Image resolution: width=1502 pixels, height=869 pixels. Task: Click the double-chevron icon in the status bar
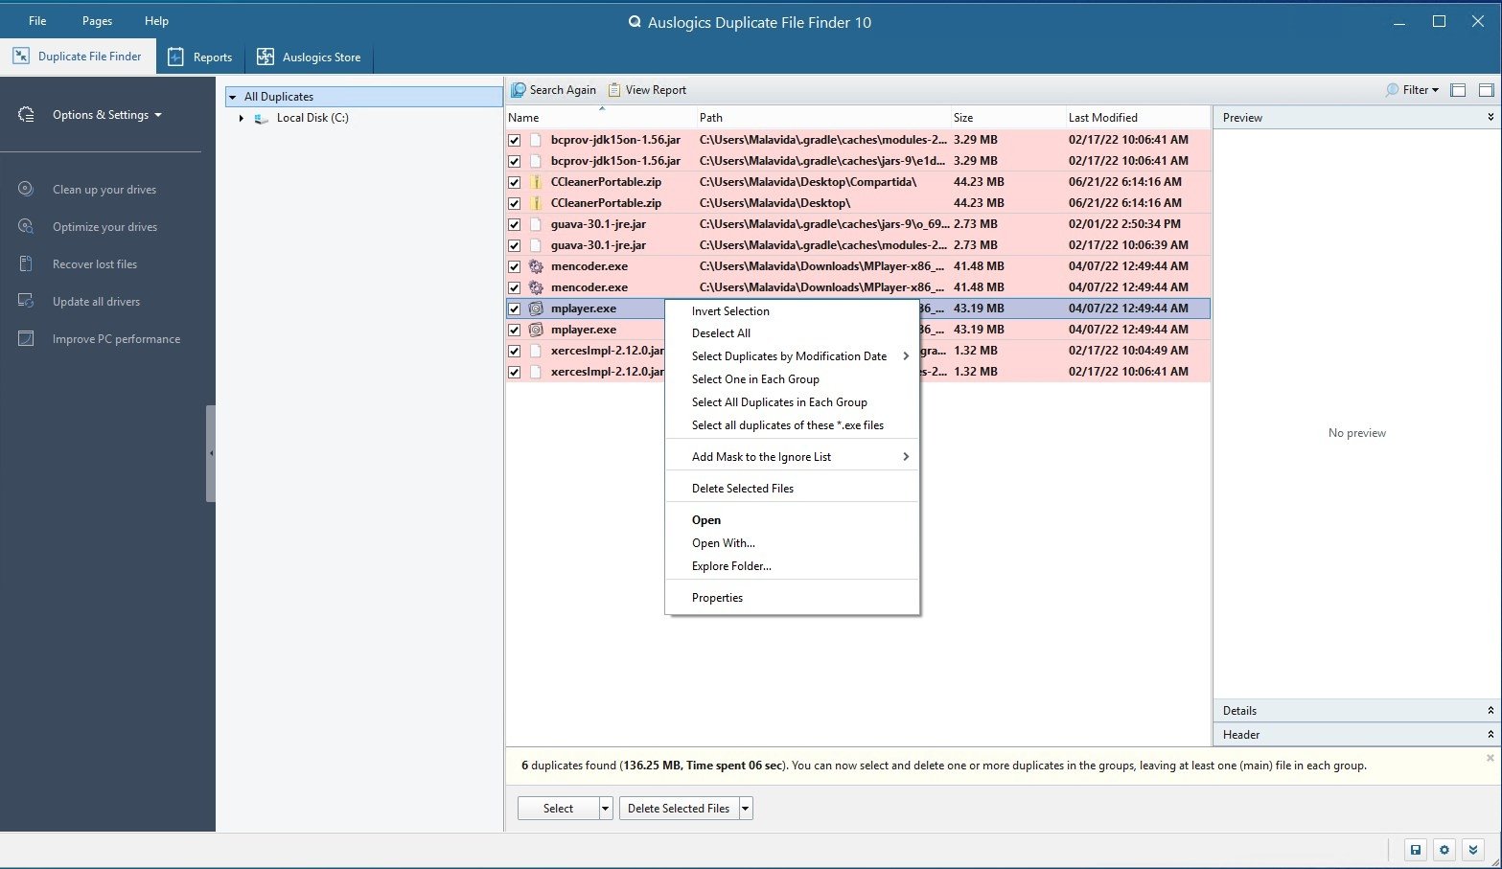point(1474,849)
